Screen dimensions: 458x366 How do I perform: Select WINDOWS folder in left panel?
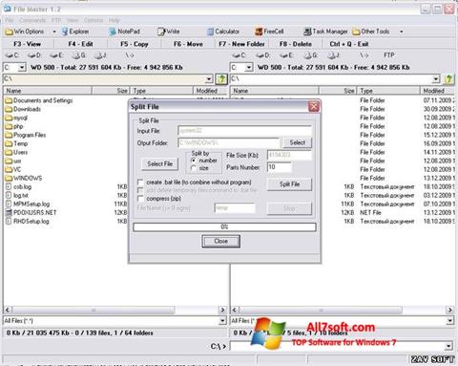click(x=24, y=178)
